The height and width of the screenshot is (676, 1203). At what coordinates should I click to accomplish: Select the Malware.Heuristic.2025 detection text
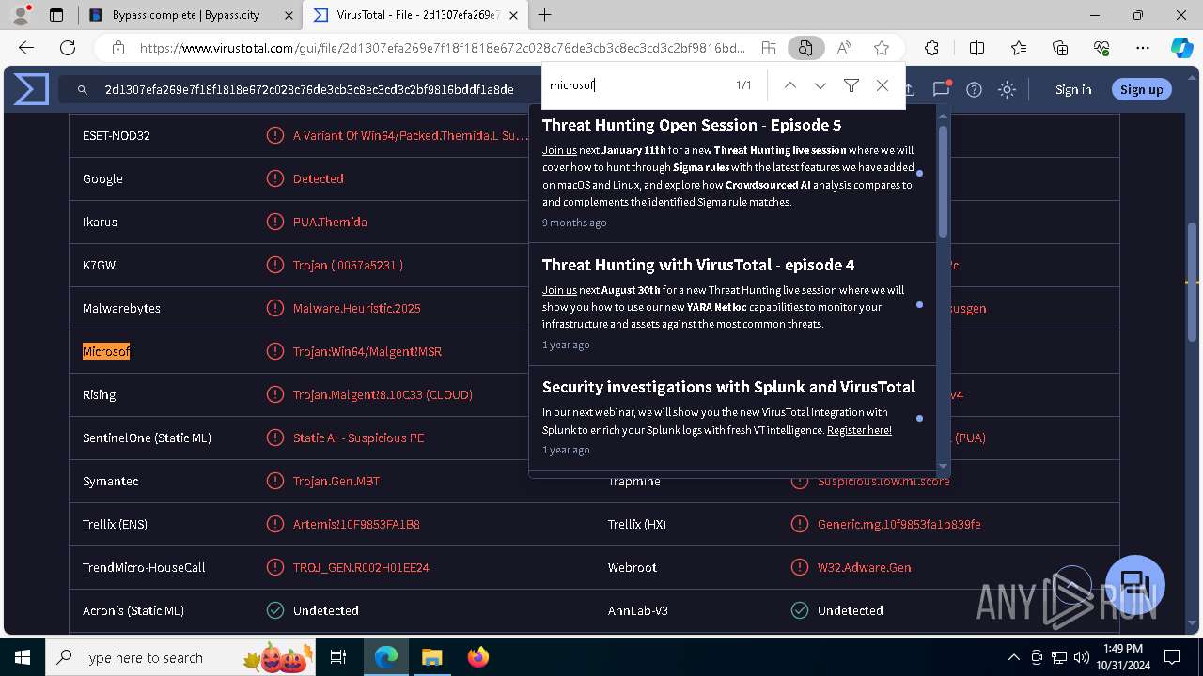(x=357, y=308)
